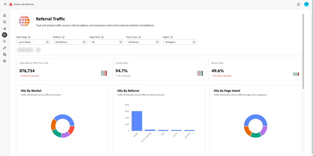Image resolution: width=314 pixels, height=156 pixels.
Task: Show Platform info tooltip icon
Action: (x=63, y=37)
